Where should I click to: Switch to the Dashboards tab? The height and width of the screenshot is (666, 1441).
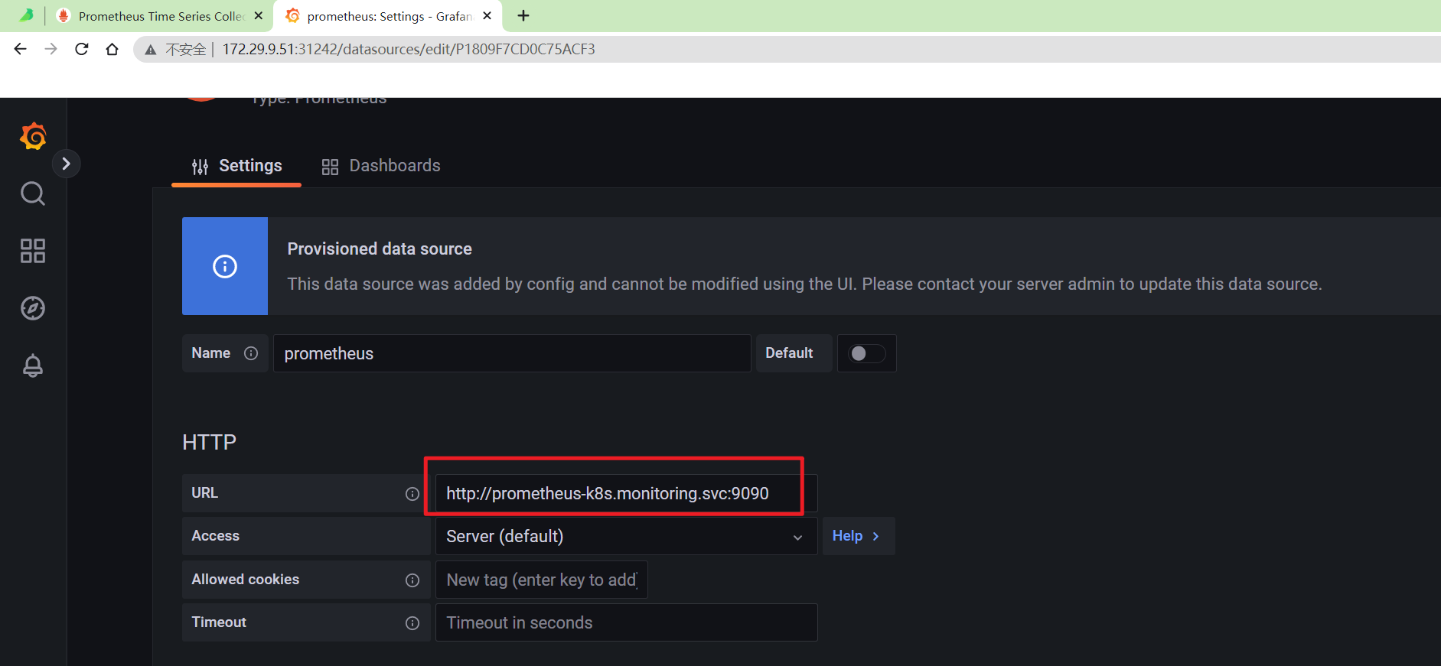pyautogui.click(x=380, y=166)
